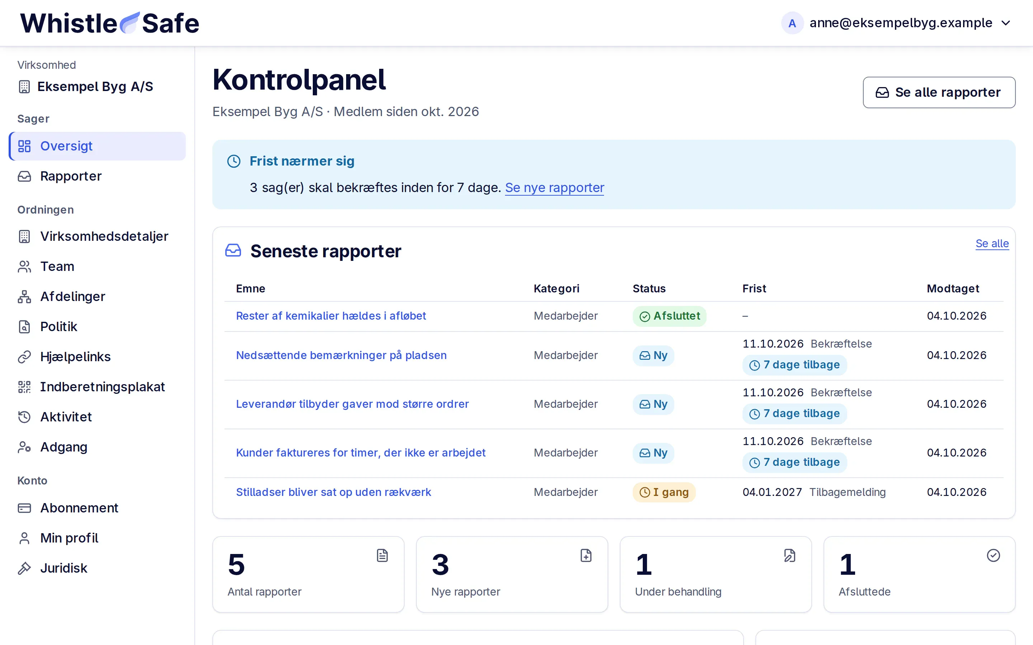Click the I gang status badge
This screenshot has height=645, width=1033.
coord(664,492)
